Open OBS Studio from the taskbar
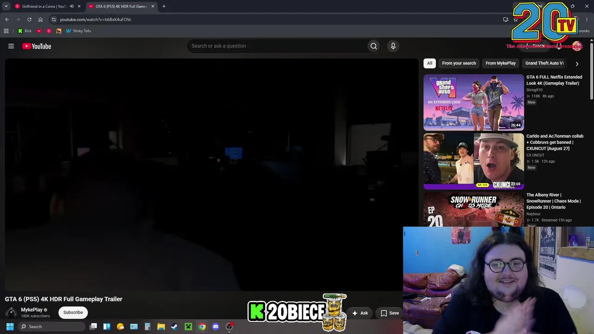 229,327
